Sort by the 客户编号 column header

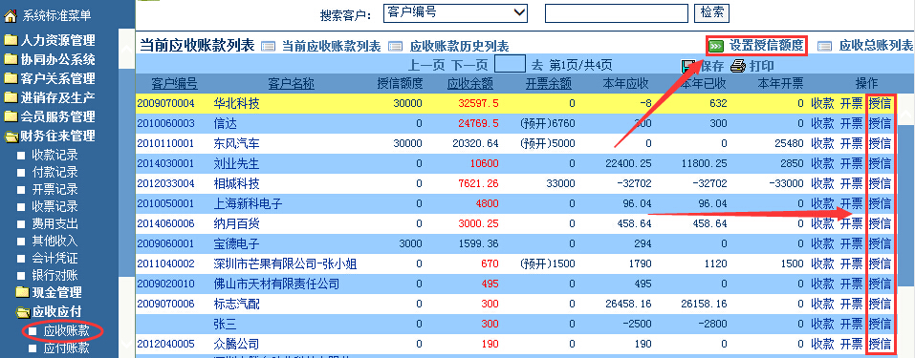pyautogui.click(x=174, y=84)
